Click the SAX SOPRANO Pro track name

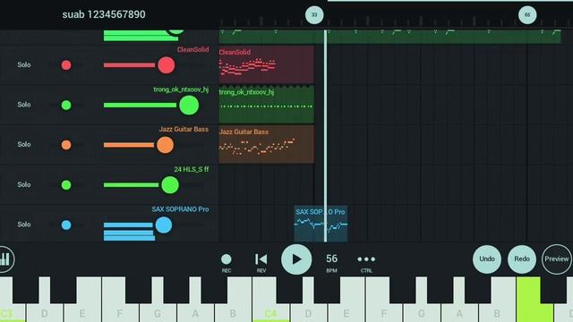coord(181,209)
